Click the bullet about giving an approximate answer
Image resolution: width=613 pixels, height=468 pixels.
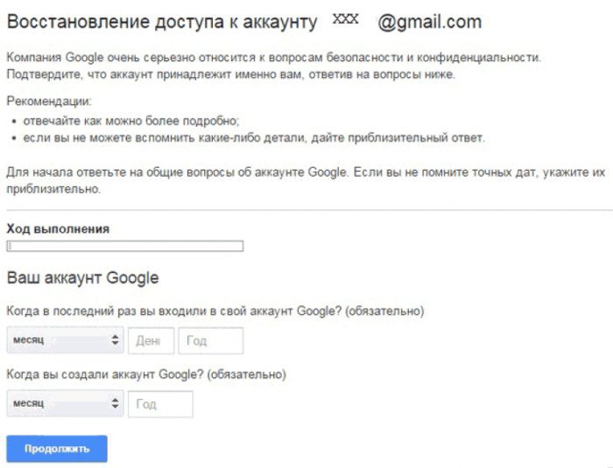tap(254, 138)
